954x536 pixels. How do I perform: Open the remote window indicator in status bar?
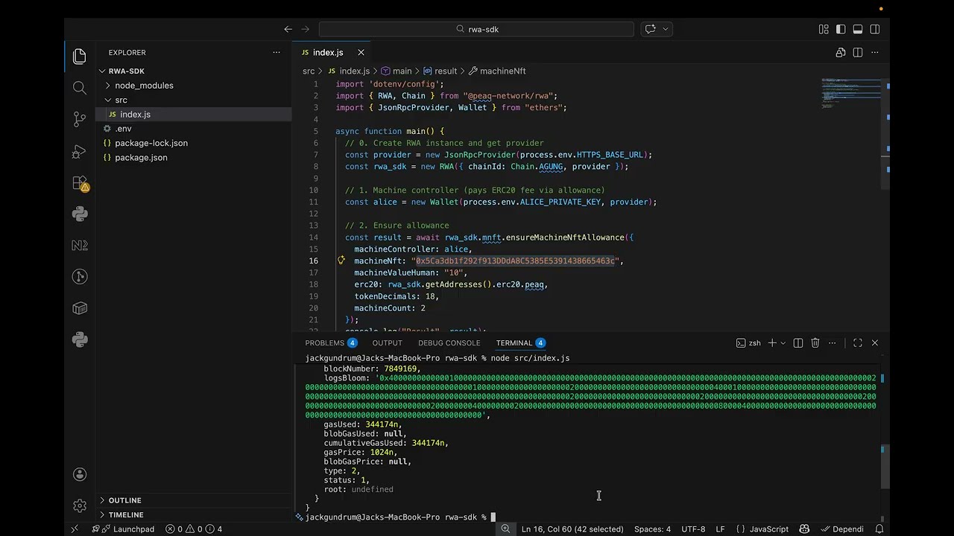tap(75, 529)
